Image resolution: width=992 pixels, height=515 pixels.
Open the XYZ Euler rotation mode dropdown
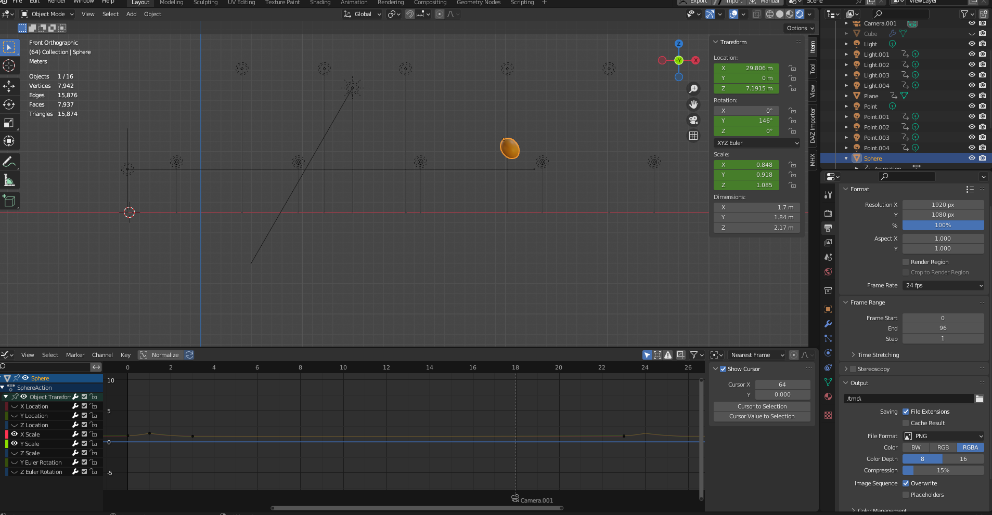tap(757, 143)
